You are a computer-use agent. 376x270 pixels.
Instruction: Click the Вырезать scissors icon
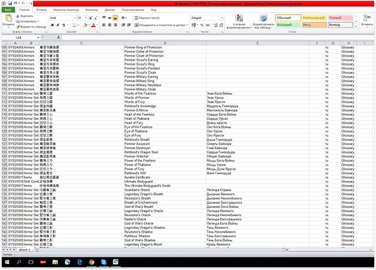click(18, 16)
